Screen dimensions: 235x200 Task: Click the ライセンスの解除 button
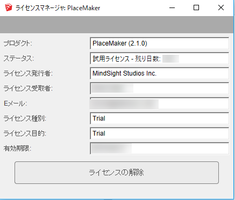click(117, 173)
